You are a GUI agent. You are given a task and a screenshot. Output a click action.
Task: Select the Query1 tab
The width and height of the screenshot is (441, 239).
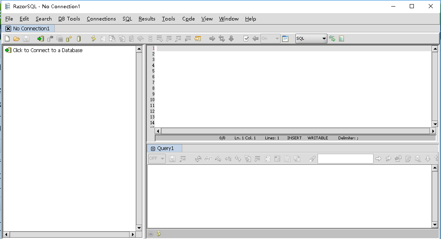point(165,148)
